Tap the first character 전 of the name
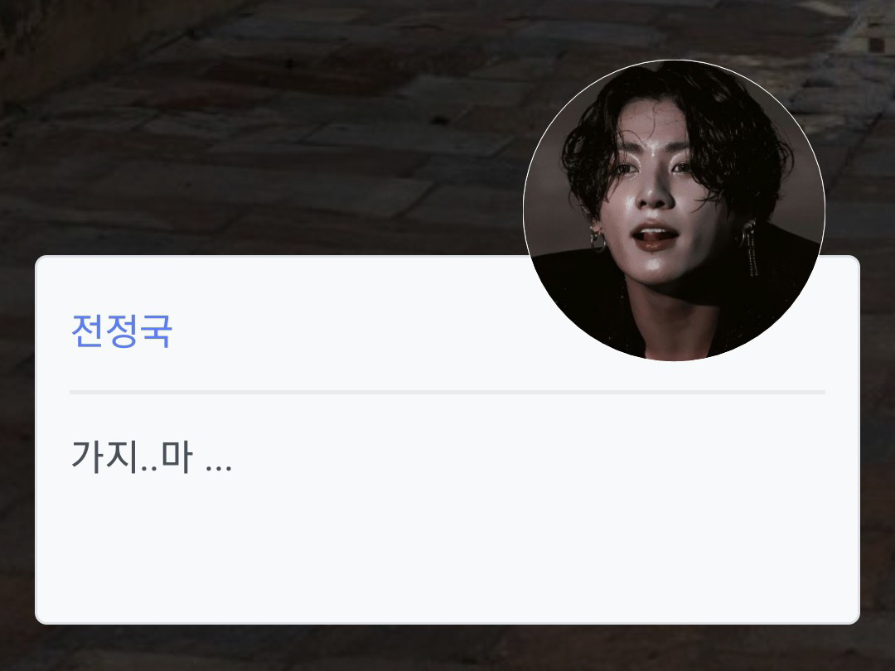 [87, 331]
